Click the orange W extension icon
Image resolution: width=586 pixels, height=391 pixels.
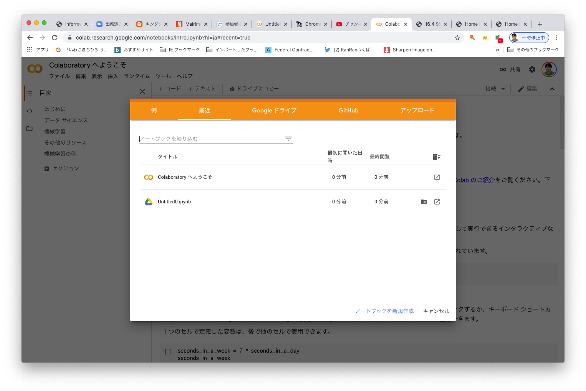pyautogui.click(x=485, y=38)
